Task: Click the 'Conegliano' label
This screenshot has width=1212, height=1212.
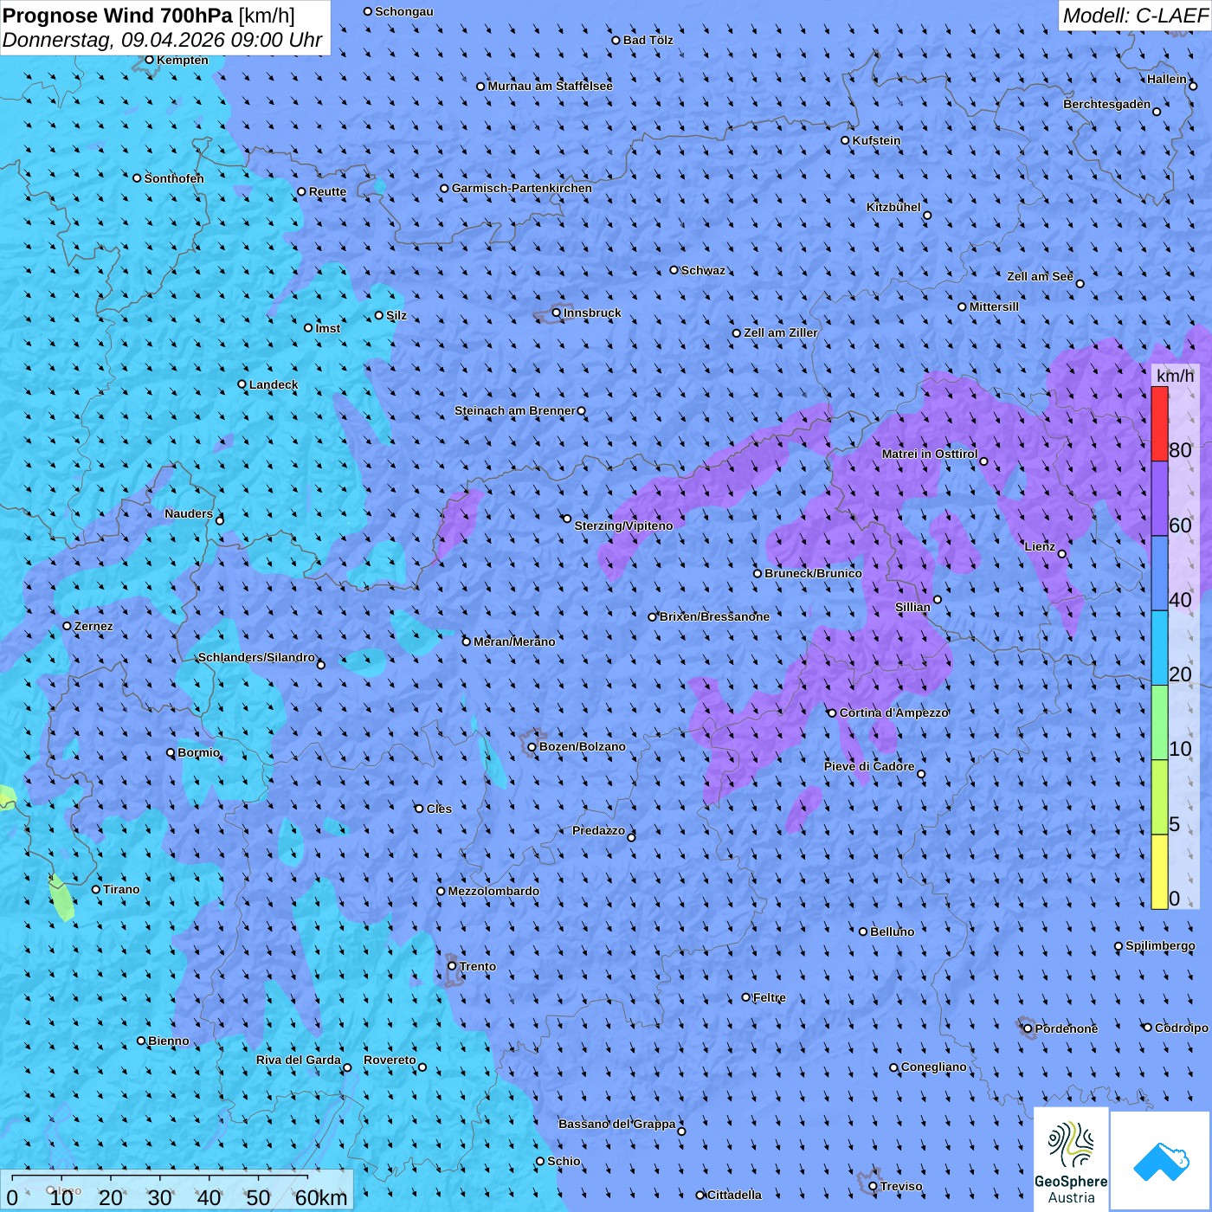Action: (934, 1067)
